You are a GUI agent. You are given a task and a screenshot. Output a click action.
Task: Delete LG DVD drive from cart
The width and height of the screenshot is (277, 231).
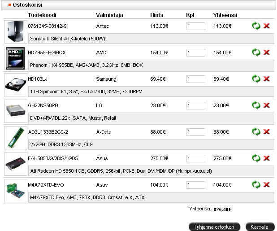tap(266, 105)
